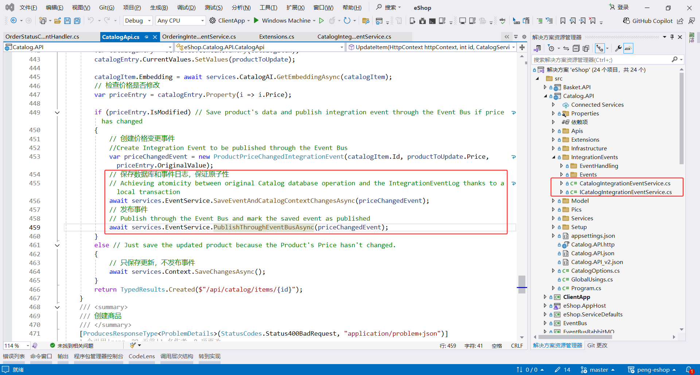
Task: Open the 114 % zoom dropdown
Action: coord(28,346)
